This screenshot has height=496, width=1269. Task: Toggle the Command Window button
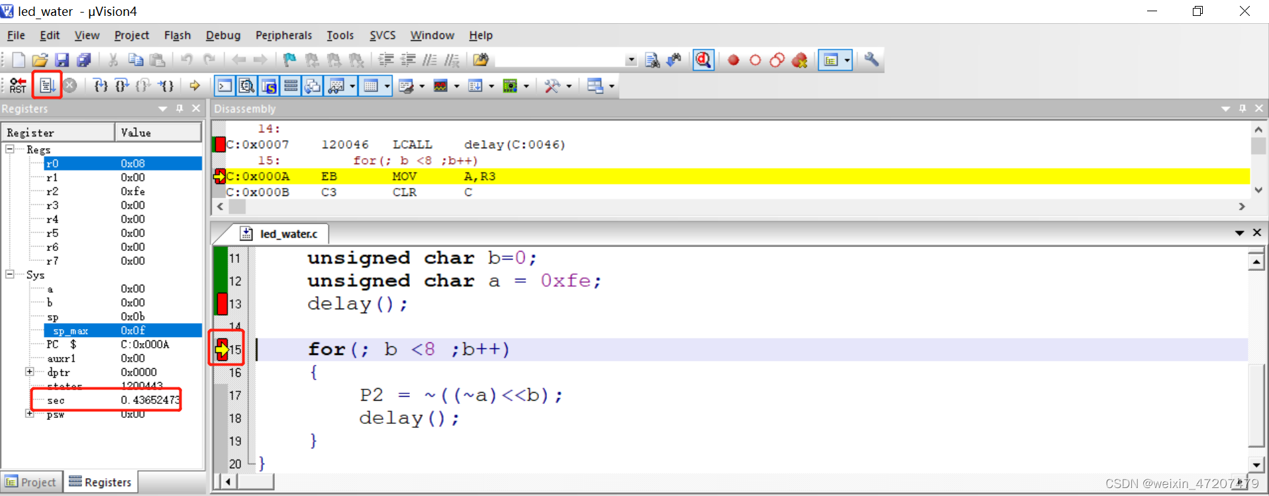tap(225, 85)
